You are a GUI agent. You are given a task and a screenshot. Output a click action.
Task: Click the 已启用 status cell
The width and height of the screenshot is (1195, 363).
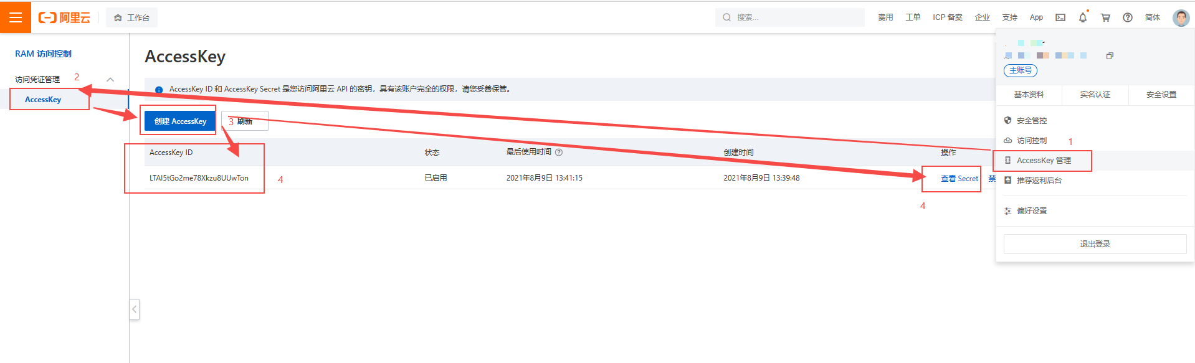(436, 178)
